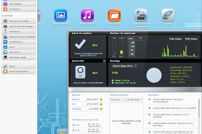Click the Temps de fonctionnement uptime text
The image size is (202, 134).
point(88,55)
